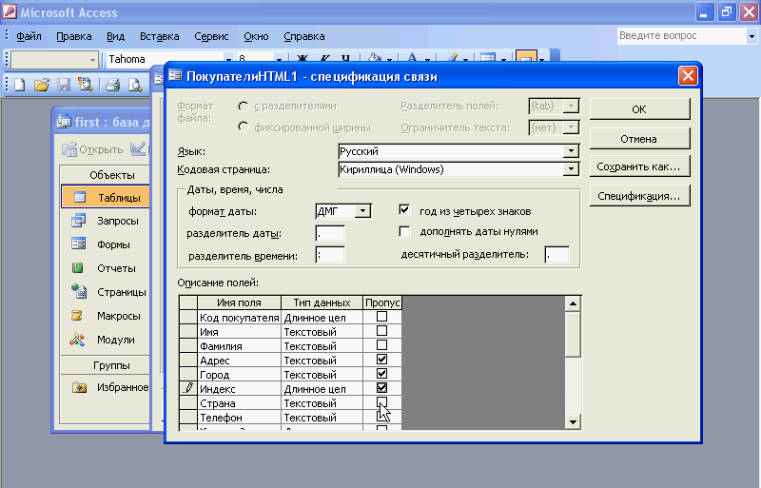Click the field list scroll-down arrow
Screen dimensions: 761x488
coord(573,421)
